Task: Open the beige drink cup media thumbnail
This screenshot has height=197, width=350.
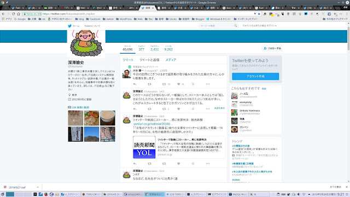Action: (x=108, y=118)
